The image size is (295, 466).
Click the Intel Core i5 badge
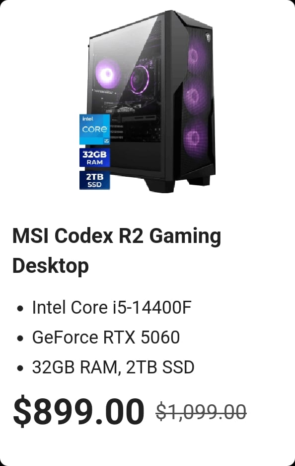coord(94,129)
